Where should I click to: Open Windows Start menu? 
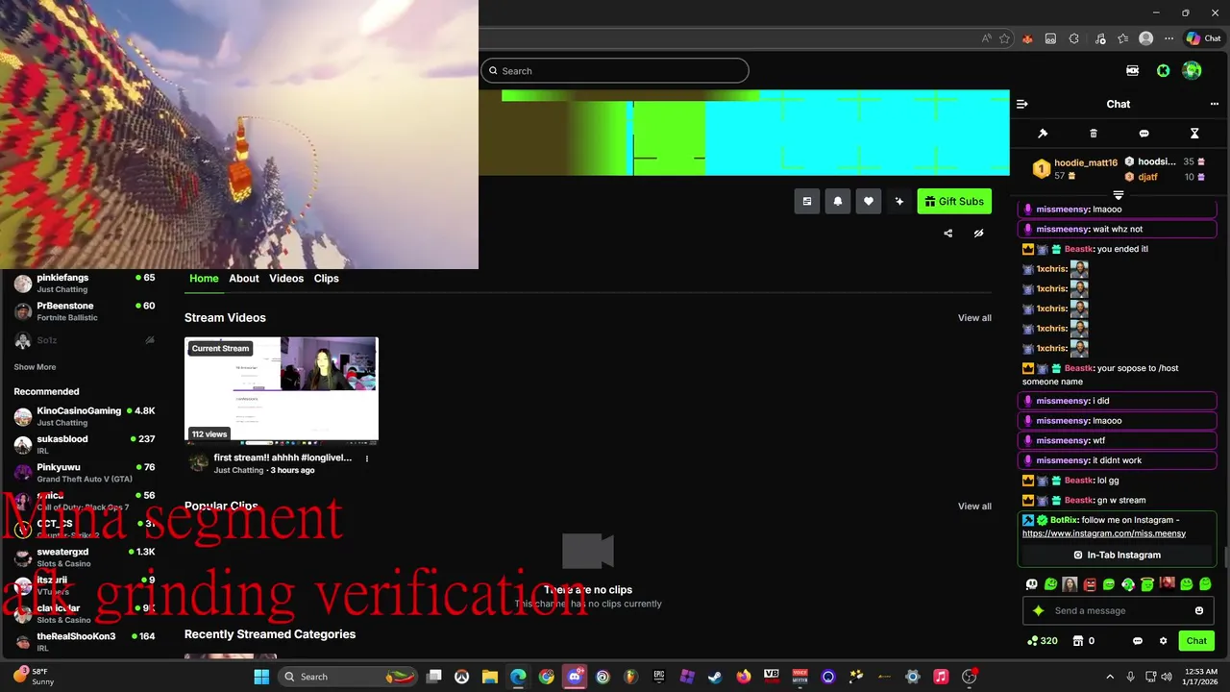[x=261, y=677]
